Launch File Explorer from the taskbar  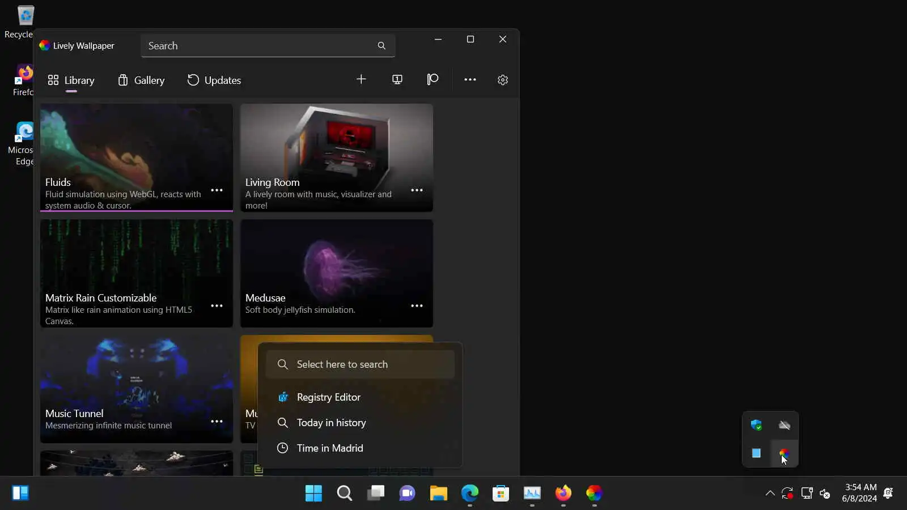[438, 493]
